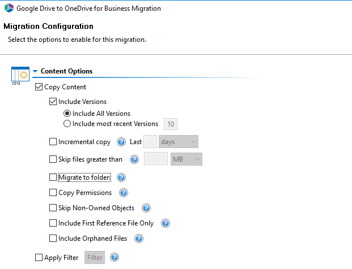The image size is (352, 269).
Task: Open the days unit dropdown
Action: pos(178,141)
